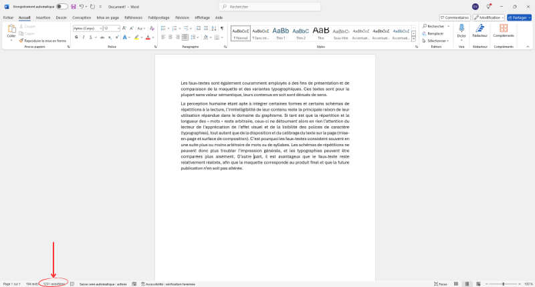Image resolution: width=535 pixels, height=287 pixels.
Task: Open the Commentaires pane
Action: [455, 17]
